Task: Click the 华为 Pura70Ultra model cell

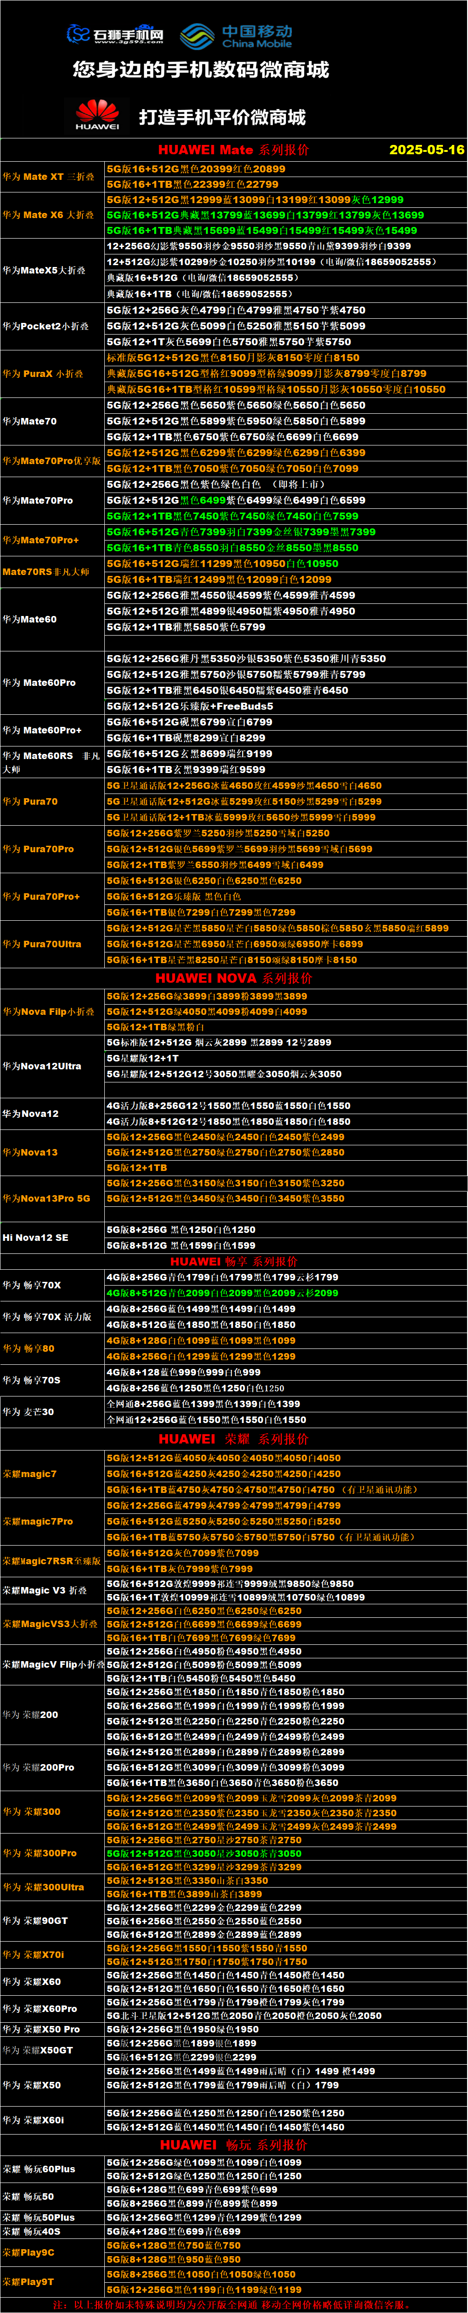Action: point(41,944)
